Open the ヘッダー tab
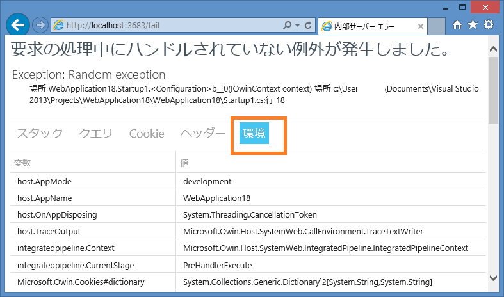Viewport: 504px width, 297px height. click(203, 133)
